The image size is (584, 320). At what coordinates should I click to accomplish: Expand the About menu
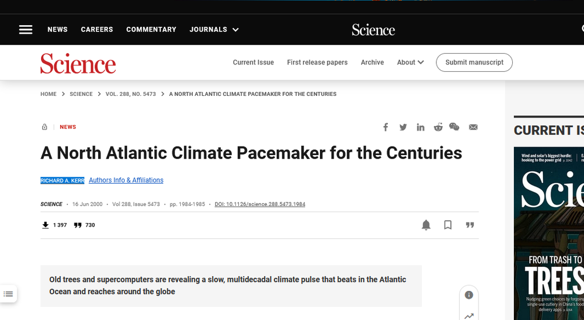coord(411,62)
